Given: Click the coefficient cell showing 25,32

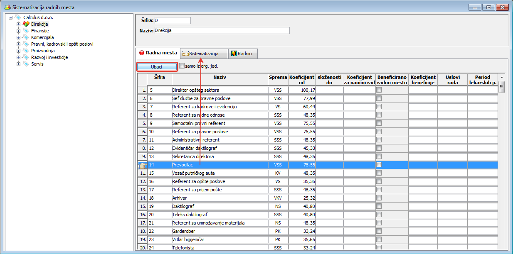Looking at the screenshot, I should click(x=302, y=198).
